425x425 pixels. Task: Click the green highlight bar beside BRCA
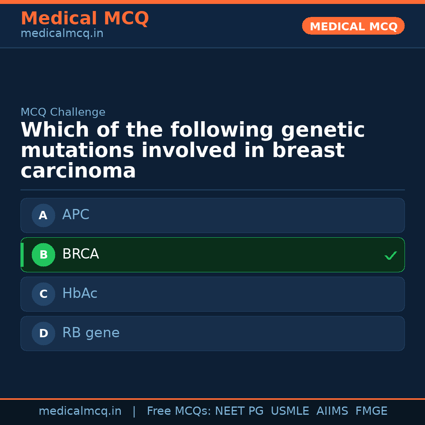click(22, 255)
